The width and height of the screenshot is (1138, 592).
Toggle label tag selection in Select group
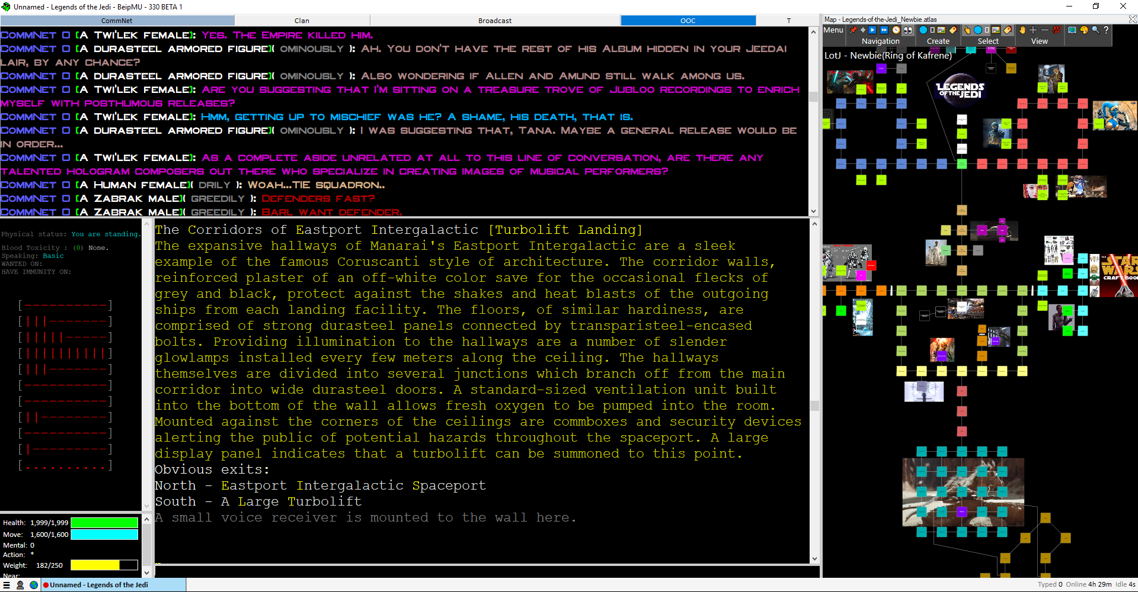click(1008, 30)
